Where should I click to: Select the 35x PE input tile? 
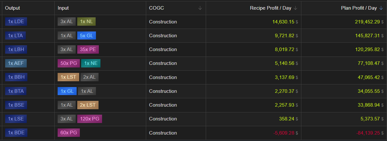tap(88, 49)
